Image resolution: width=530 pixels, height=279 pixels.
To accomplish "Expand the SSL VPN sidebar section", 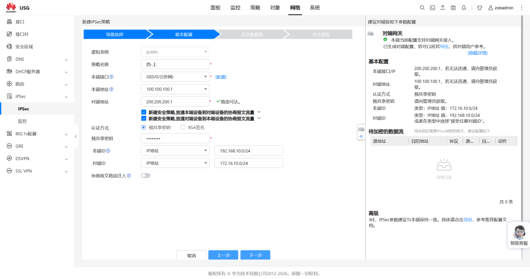I will (x=66, y=171).
